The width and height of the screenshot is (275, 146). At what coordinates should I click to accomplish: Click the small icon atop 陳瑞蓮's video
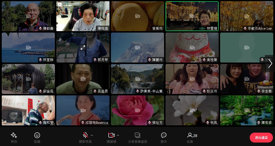click(x=60, y=4)
